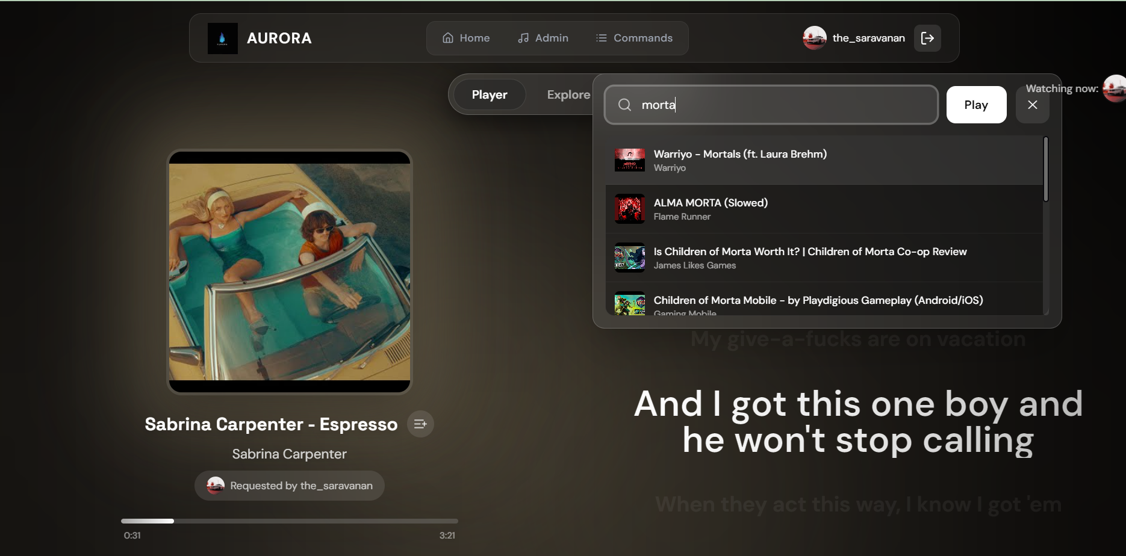Select ALMA MORTA (Slowed) result
The height and width of the screenshot is (556, 1126).
(x=824, y=209)
